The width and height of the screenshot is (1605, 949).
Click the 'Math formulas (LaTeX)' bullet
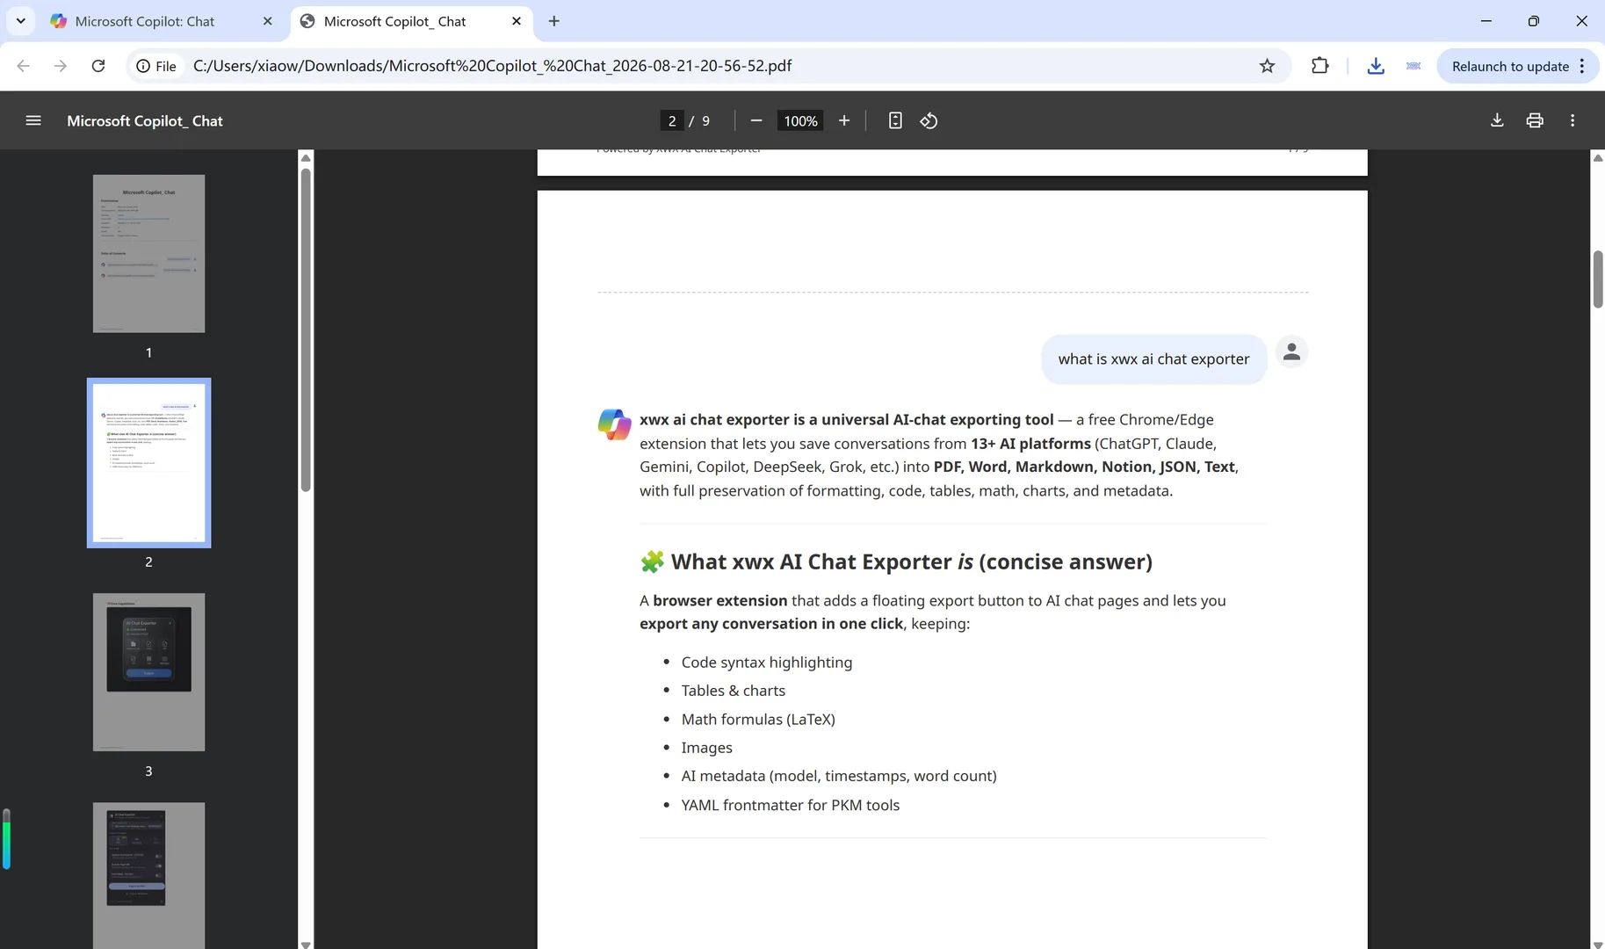(758, 719)
